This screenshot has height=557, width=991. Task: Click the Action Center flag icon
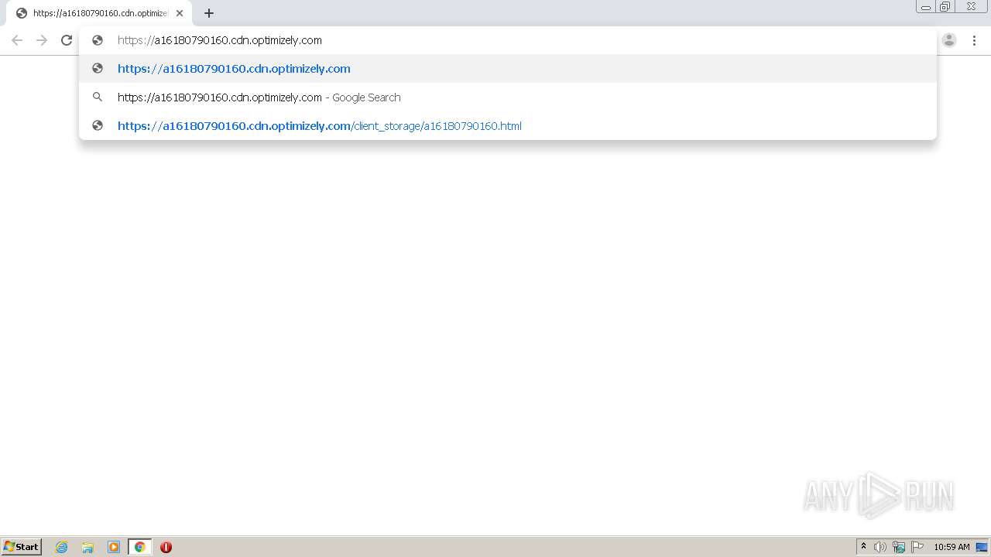917,547
